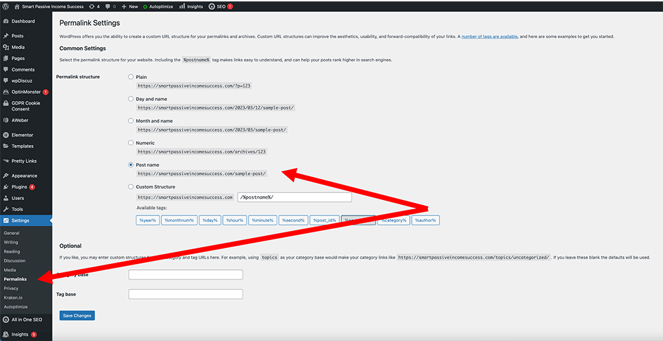Insert the %category% tag
This screenshot has width=663, height=341.
coord(394,220)
